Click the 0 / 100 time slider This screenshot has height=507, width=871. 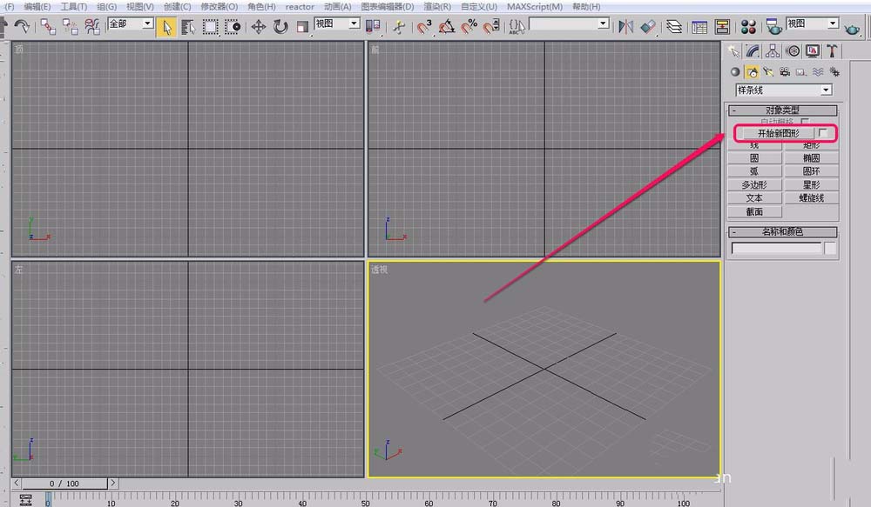click(x=64, y=484)
